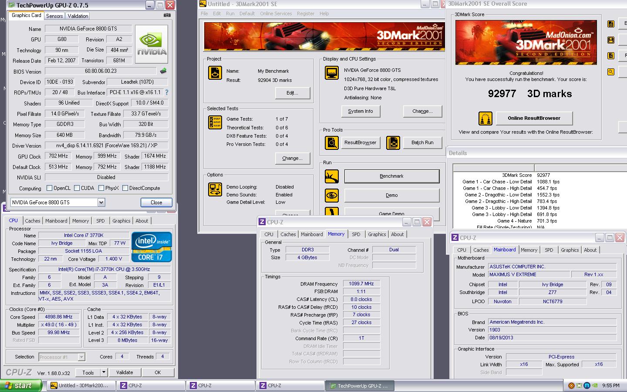Toggle the CUDA checkbox
This screenshot has height=392, width=627.
point(77,188)
